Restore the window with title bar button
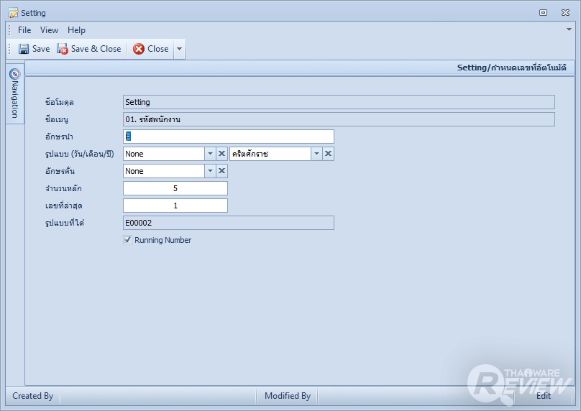The width and height of the screenshot is (581, 411). coord(543,13)
